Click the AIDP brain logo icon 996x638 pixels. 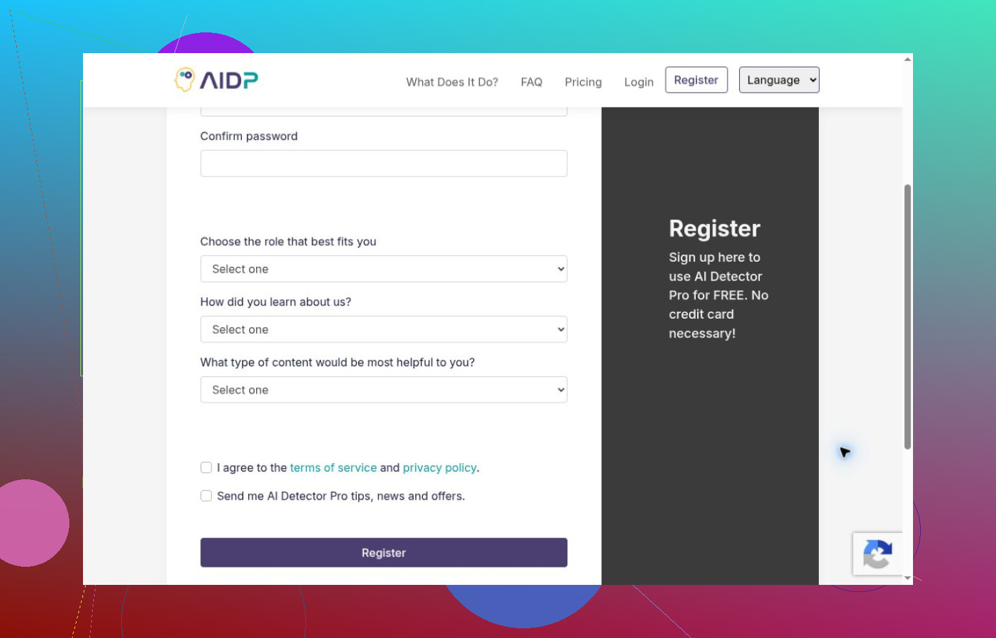(x=185, y=80)
